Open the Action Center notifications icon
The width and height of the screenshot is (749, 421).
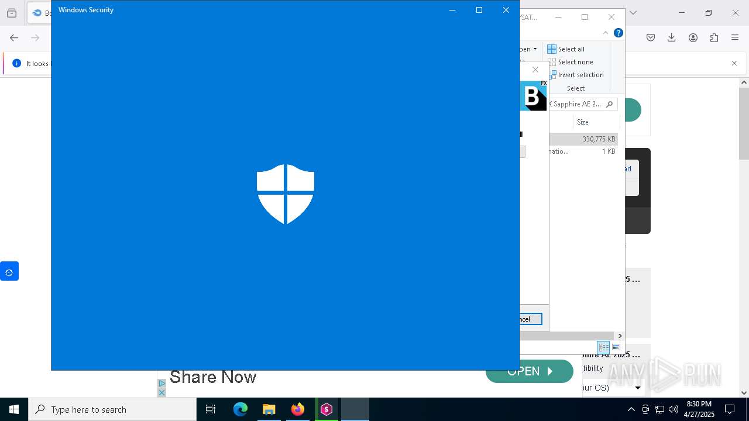click(730, 409)
